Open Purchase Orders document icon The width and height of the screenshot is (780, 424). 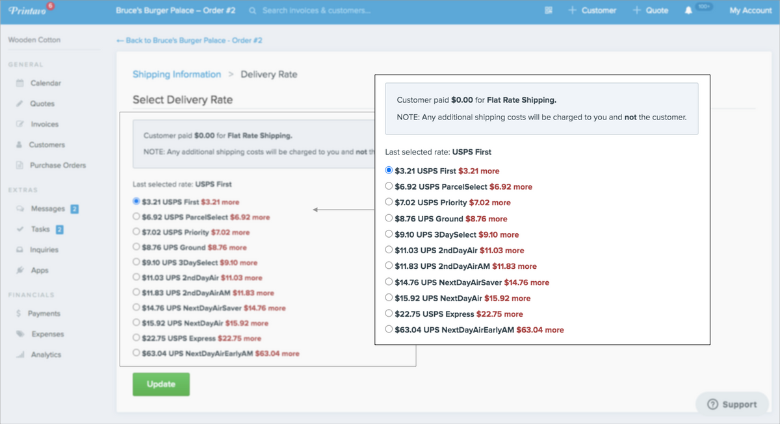point(19,166)
